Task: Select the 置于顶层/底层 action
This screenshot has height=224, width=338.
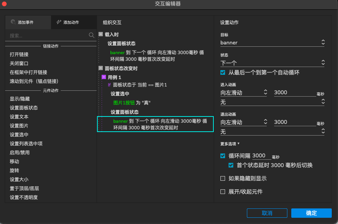Action: [x=25, y=189]
